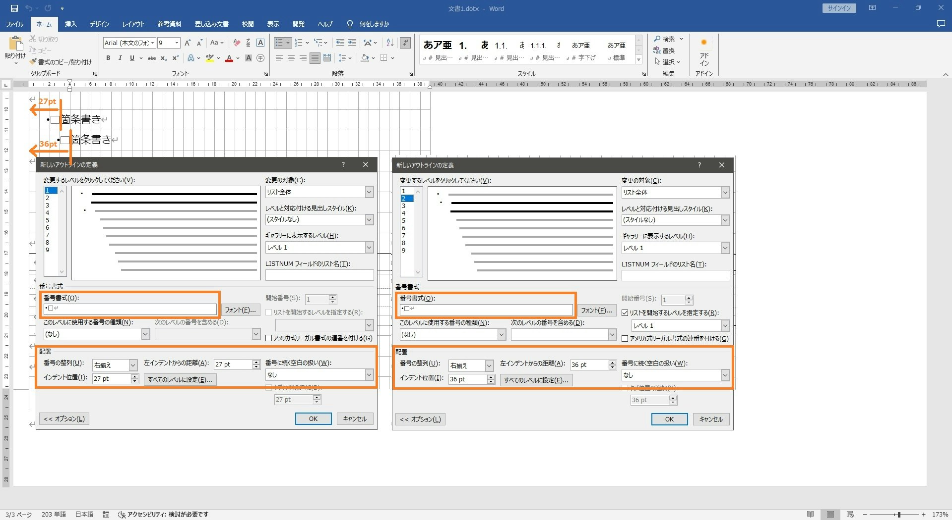The image size is (952, 520).
Task: Center the paragraph with the ribbon icon
Action: coord(291,58)
